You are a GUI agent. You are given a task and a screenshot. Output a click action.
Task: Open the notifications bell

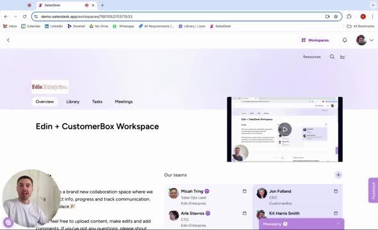[345, 40]
